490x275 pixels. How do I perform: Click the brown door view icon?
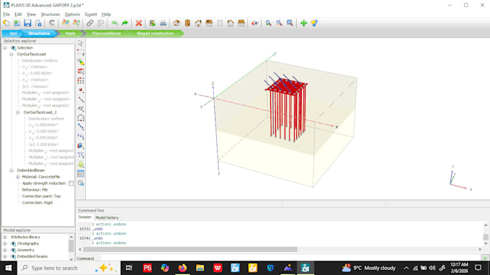(x=187, y=23)
